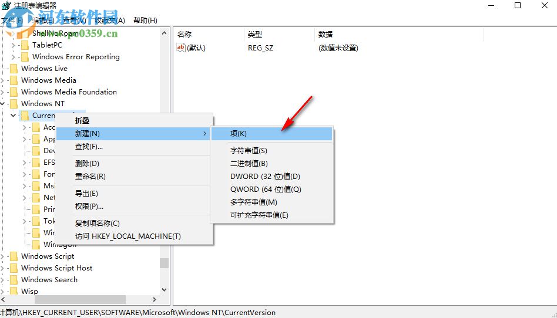Screen dimensions: 557x318
Task: Click the Windows Search folder icon
Action: 14,280
